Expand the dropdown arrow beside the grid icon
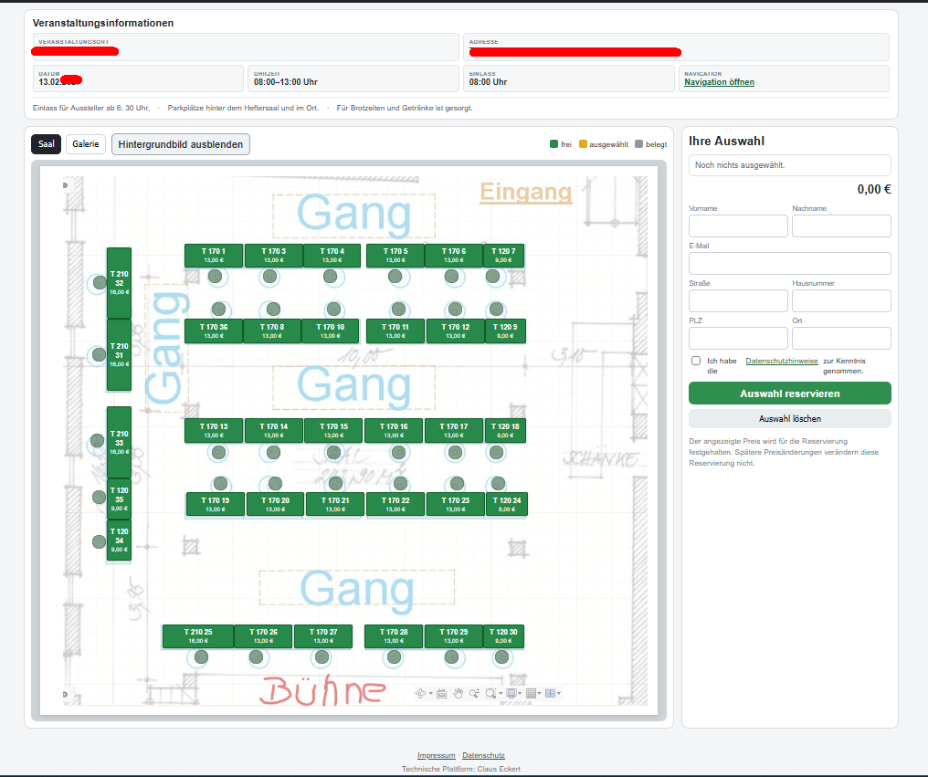The image size is (928, 777). [x=539, y=693]
